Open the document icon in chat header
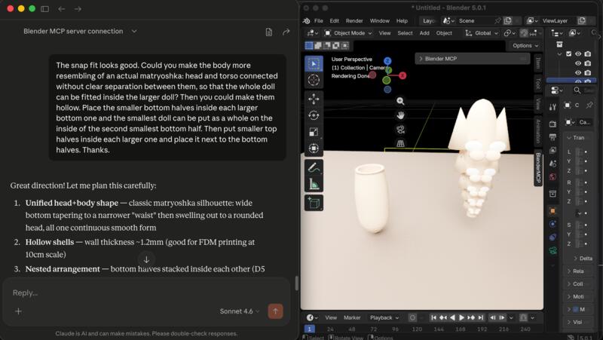The height and width of the screenshot is (340, 603). pyautogui.click(x=269, y=32)
